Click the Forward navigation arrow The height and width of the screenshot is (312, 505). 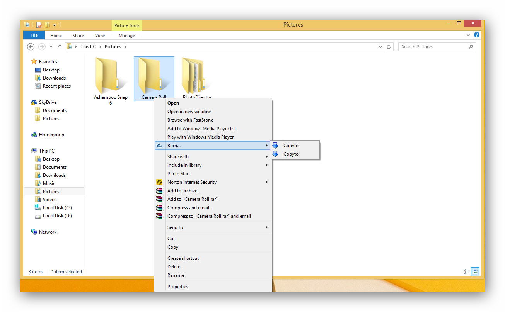(42, 47)
